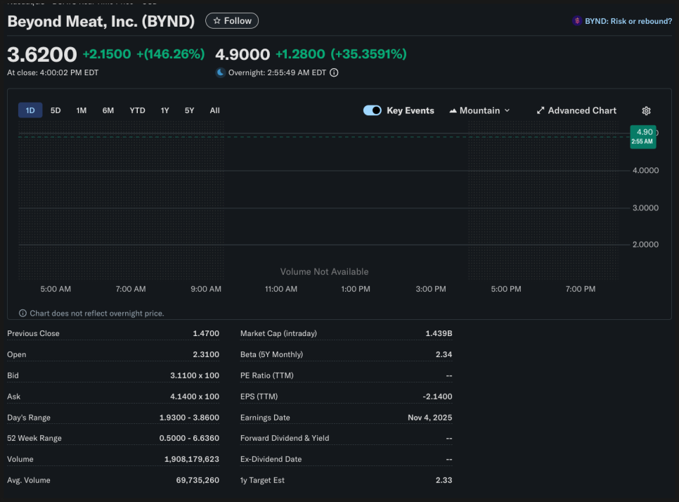The width and height of the screenshot is (679, 502).
Task: Click the chart disclaimer info icon
Action: point(22,313)
